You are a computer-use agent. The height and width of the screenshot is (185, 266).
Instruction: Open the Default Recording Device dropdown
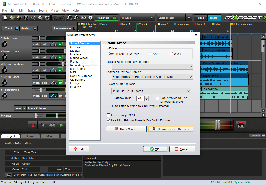coord(152,67)
